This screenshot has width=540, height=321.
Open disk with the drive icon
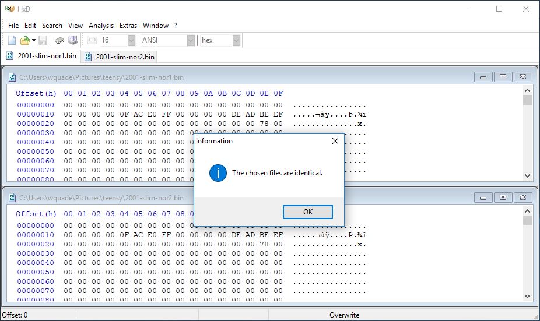[73, 40]
